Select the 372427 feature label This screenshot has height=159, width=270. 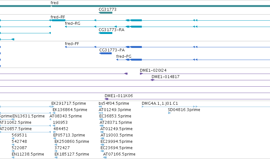coord(62,148)
